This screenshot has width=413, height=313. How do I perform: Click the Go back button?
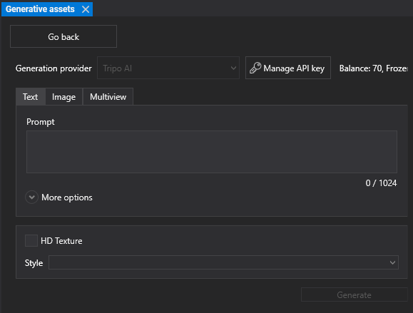pos(63,36)
